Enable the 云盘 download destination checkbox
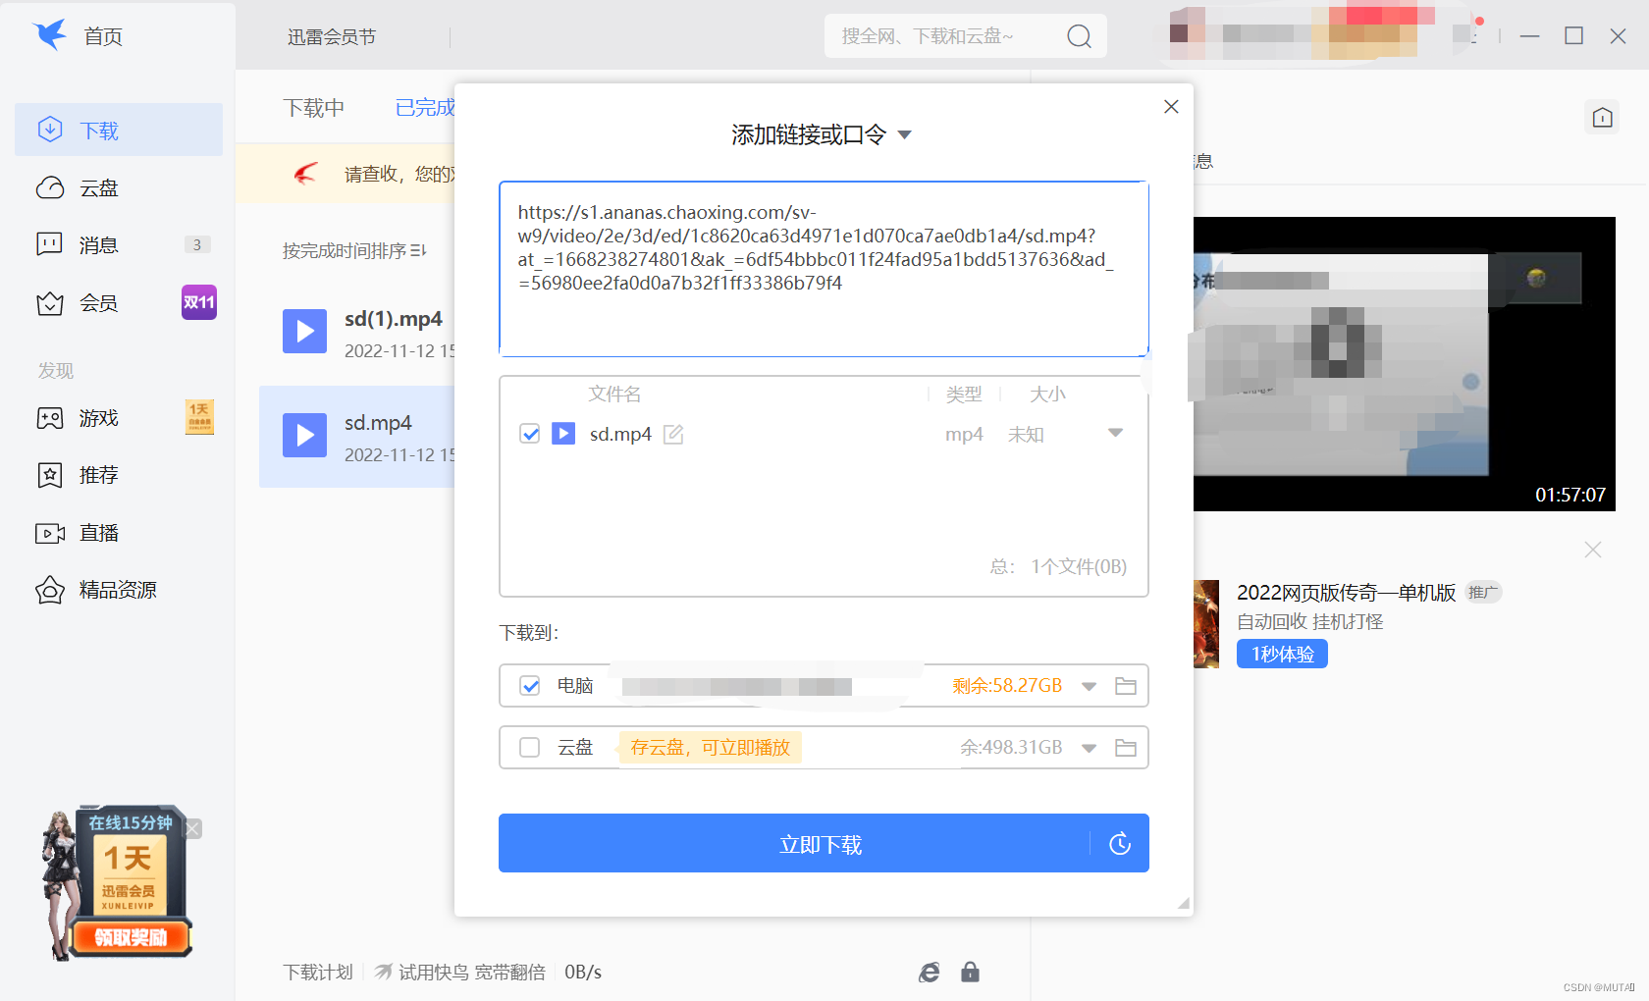This screenshot has height=1001, width=1649. (530, 748)
